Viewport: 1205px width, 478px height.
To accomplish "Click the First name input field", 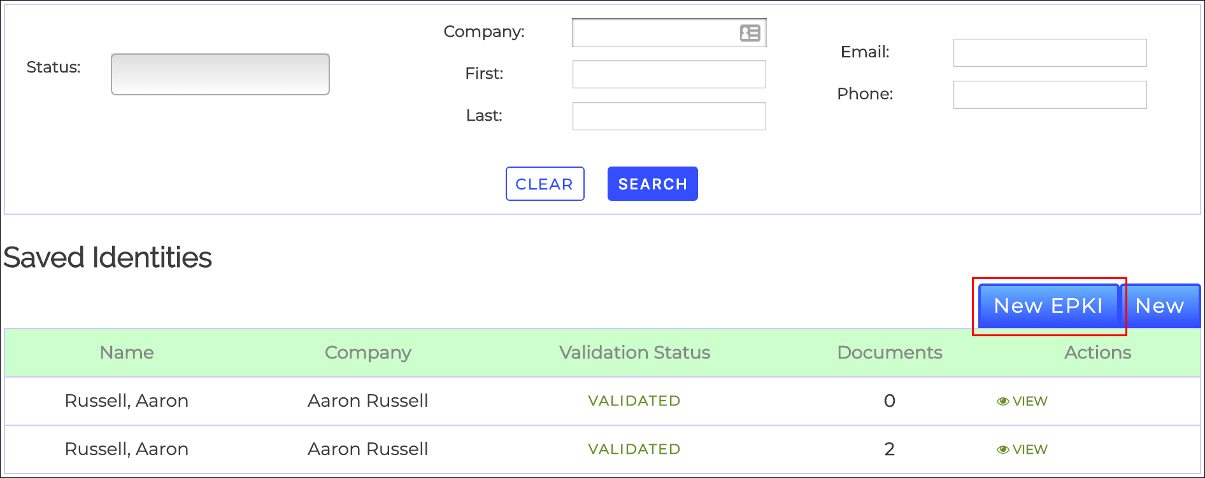I will point(669,74).
